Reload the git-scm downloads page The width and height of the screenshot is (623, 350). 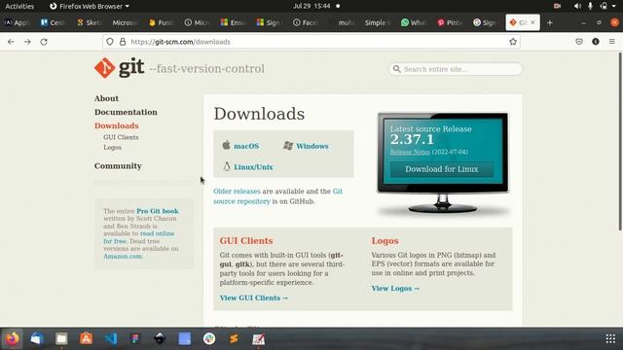pos(44,42)
